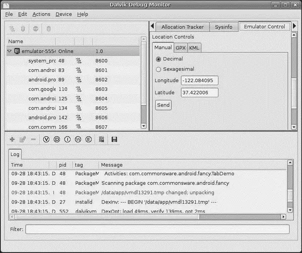Click the stop process icon in device toolbar

click(x=35, y=29)
